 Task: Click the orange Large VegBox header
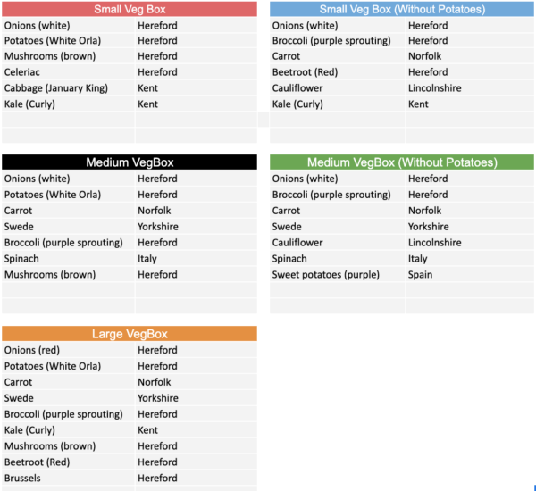click(x=130, y=334)
